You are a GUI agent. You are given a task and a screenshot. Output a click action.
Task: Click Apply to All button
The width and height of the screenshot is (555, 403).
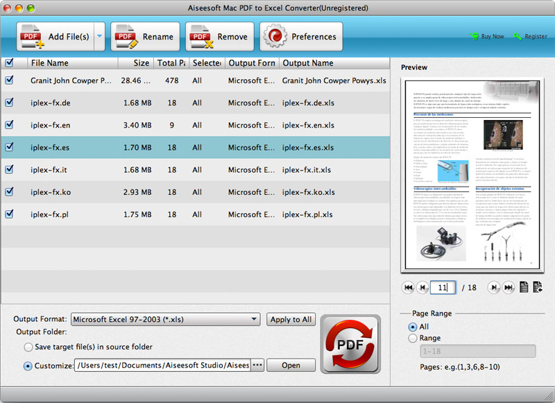click(x=291, y=320)
